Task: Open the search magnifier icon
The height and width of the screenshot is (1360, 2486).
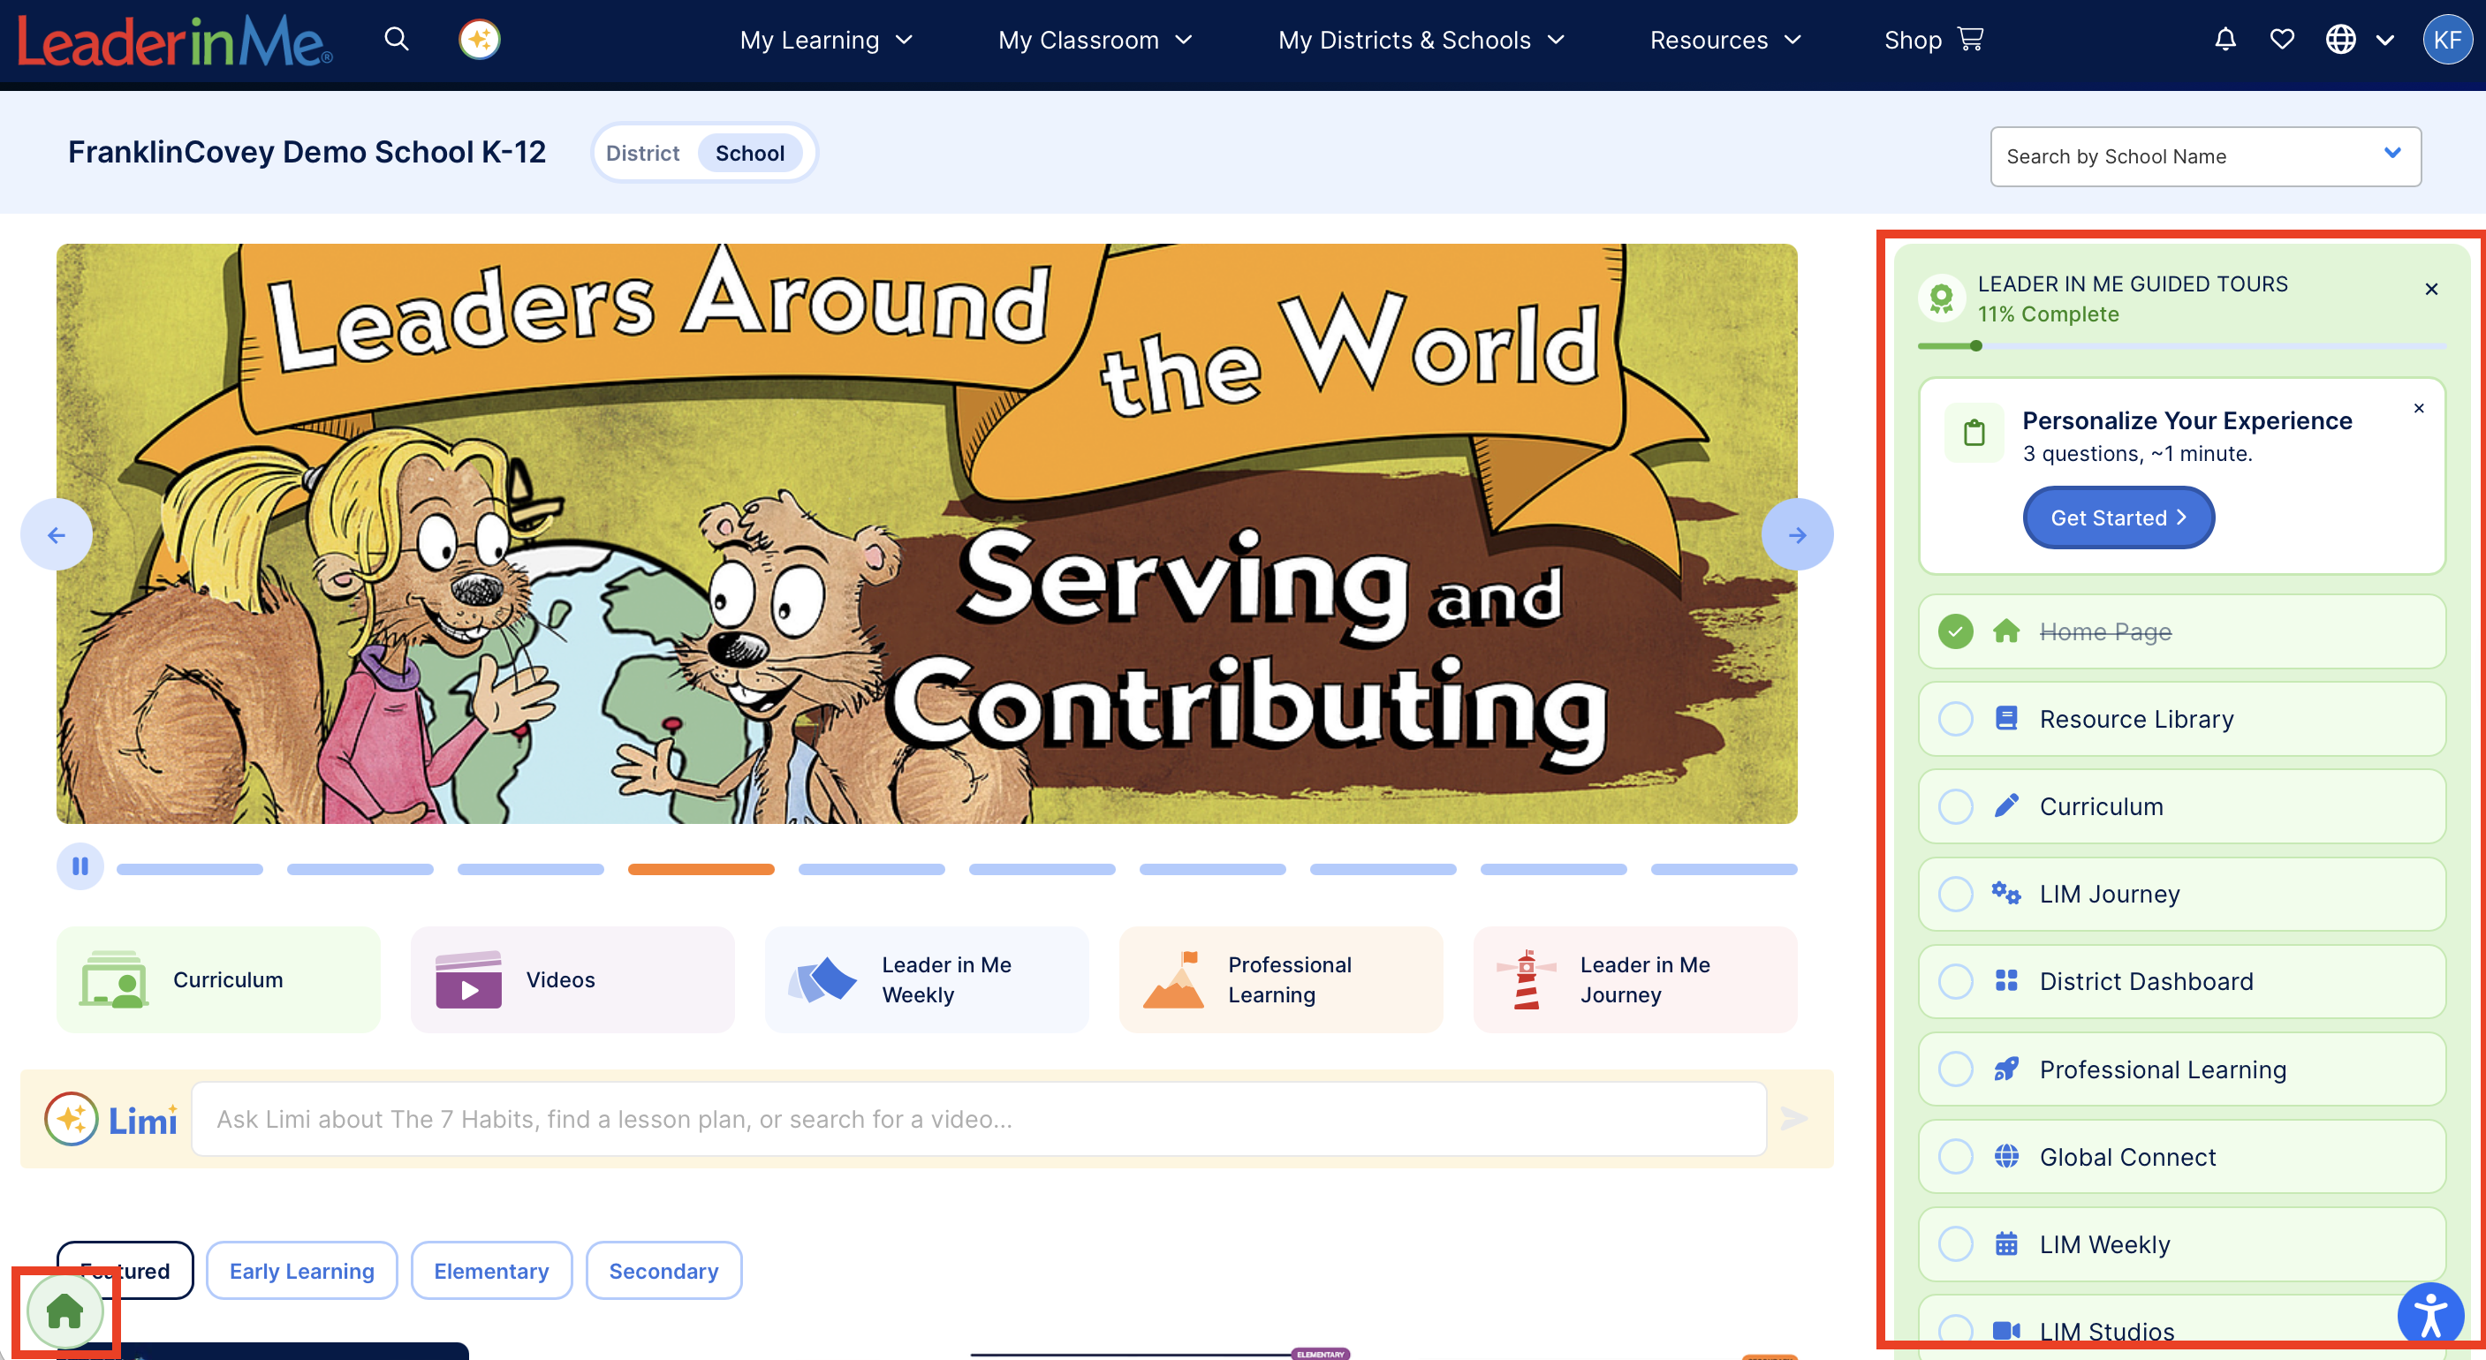Action: (x=397, y=40)
